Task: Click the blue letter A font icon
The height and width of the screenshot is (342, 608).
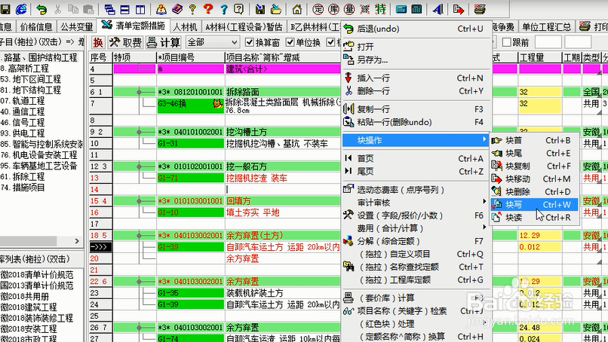Action: pos(438,9)
